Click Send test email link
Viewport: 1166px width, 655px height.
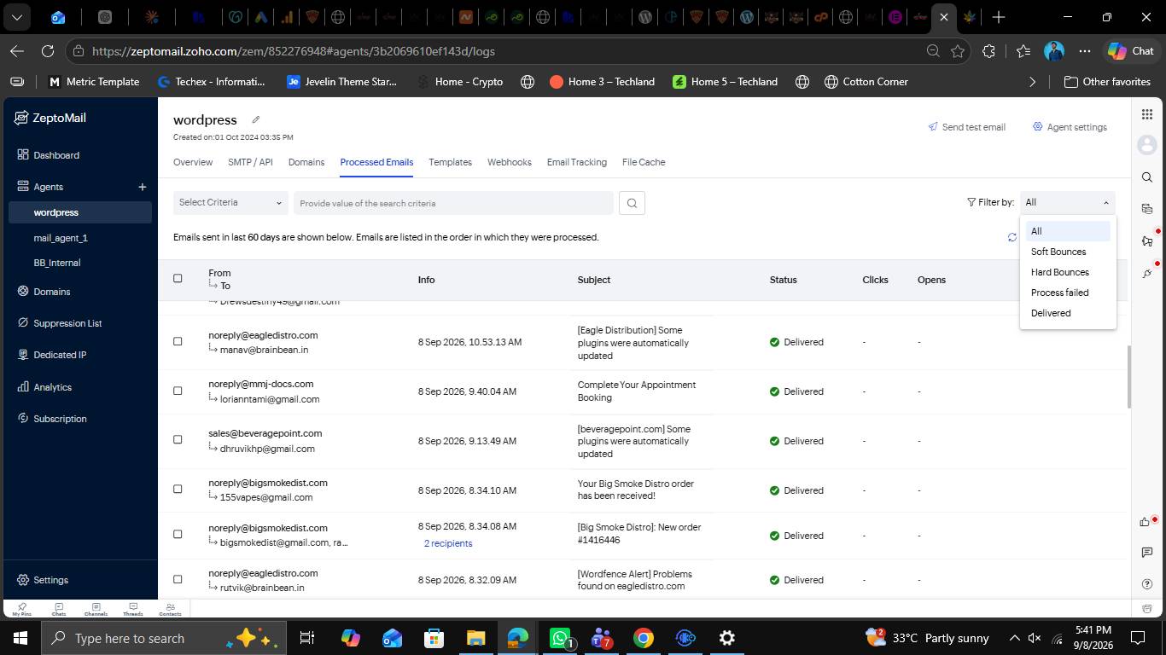coord(966,127)
